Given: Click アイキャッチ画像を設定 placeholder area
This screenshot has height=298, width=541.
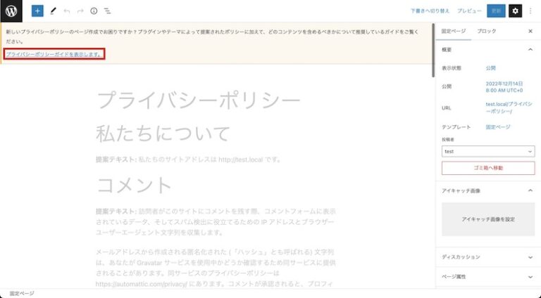Looking at the screenshot, I should [x=487, y=219].
